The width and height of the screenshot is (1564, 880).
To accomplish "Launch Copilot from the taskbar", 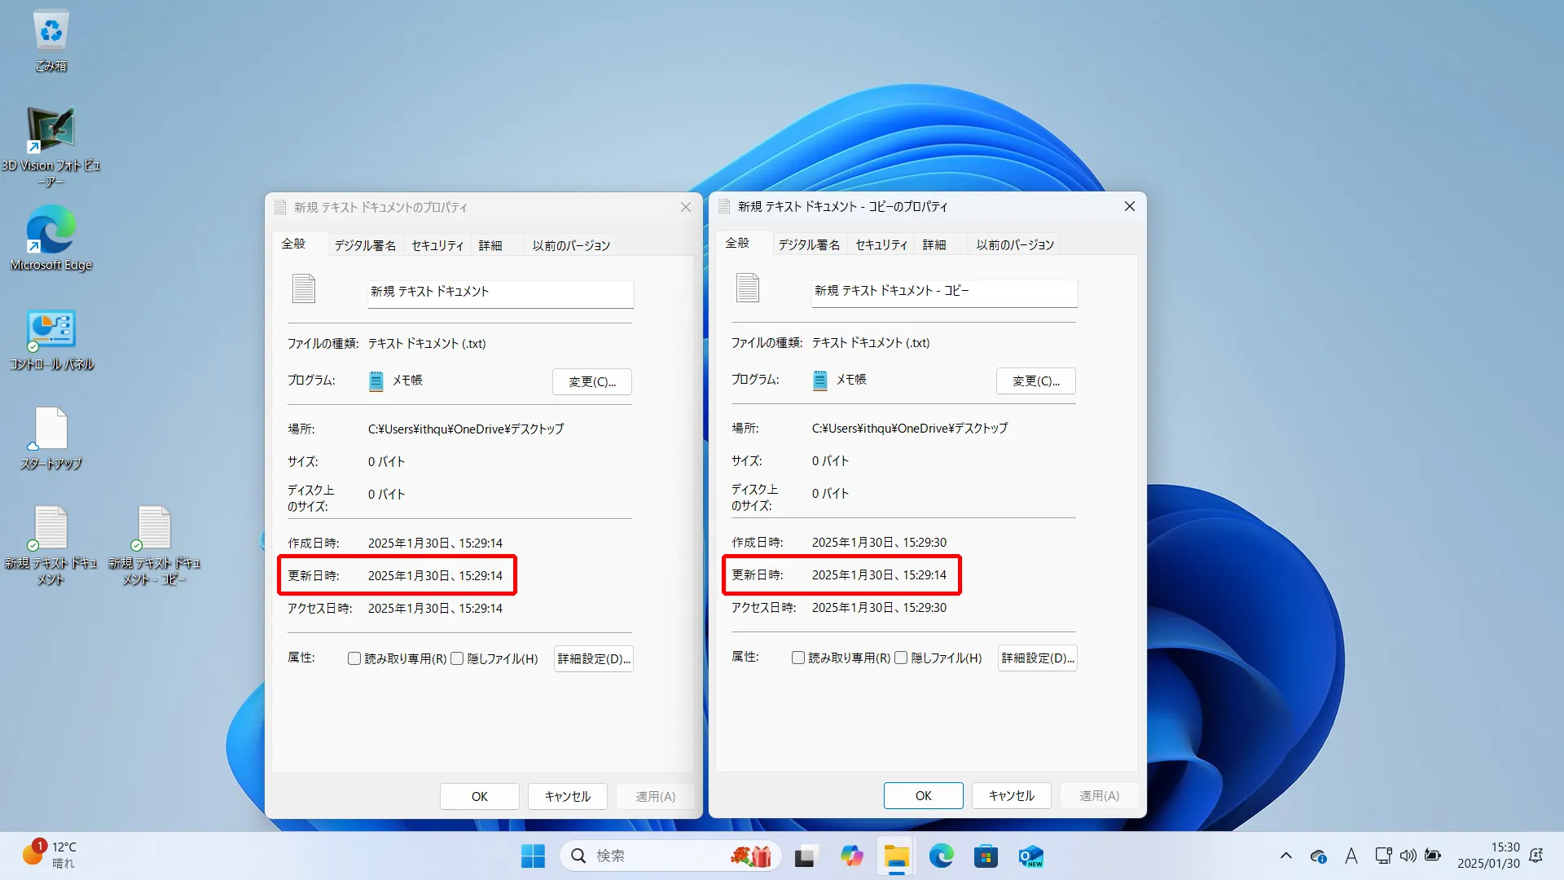I will pyautogui.click(x=852, y=856).
